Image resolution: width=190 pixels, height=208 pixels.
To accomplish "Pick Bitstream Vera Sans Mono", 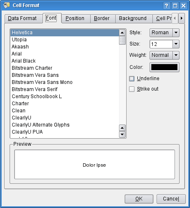I will click(65, 82).
